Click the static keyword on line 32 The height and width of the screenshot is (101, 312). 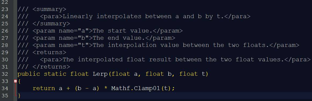55,74
